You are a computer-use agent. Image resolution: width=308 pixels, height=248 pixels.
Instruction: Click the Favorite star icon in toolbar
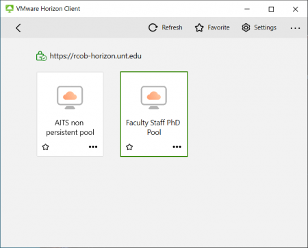tap(199, 27)
